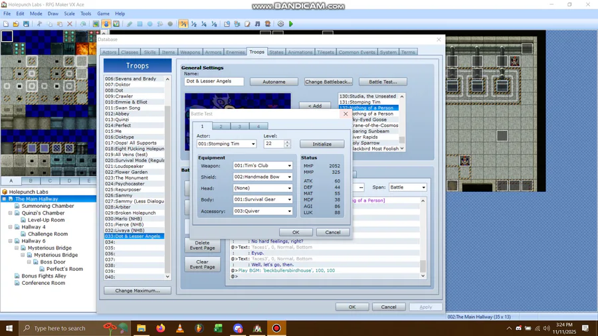
Task: Open the Resource Manager toolbar icon
Action: point(237,24)
